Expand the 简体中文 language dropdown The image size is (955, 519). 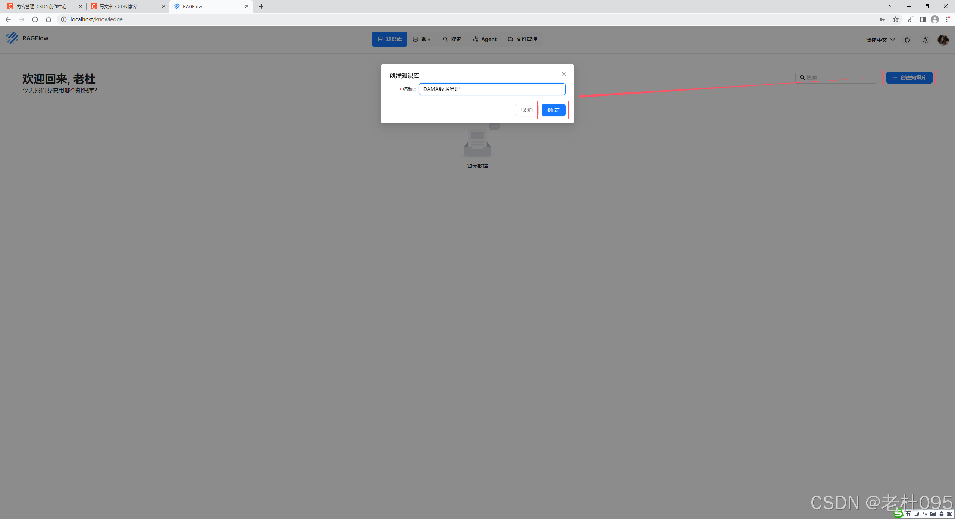coord(880,40)
